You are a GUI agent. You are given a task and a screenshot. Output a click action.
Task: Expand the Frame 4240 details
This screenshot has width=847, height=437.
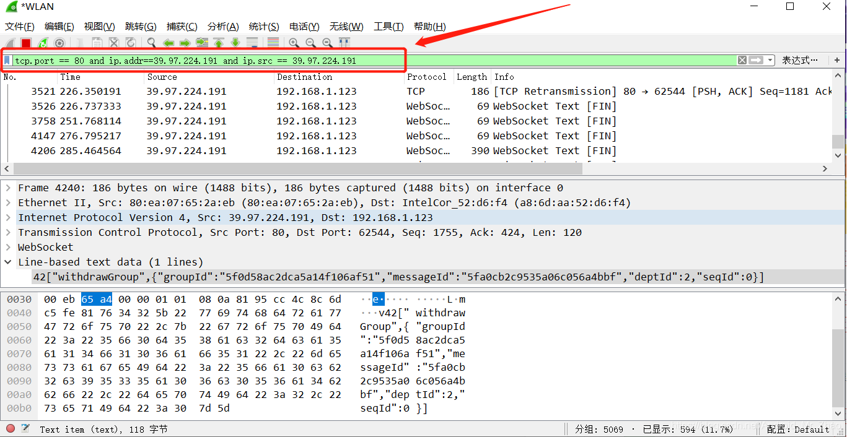pos(8,188)
